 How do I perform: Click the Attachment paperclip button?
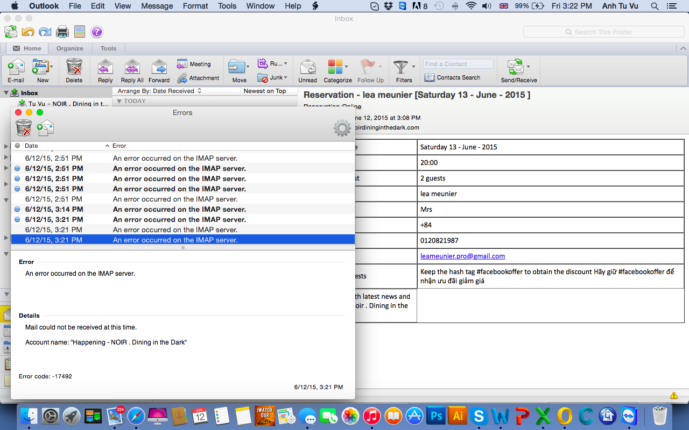click(199, 78)
